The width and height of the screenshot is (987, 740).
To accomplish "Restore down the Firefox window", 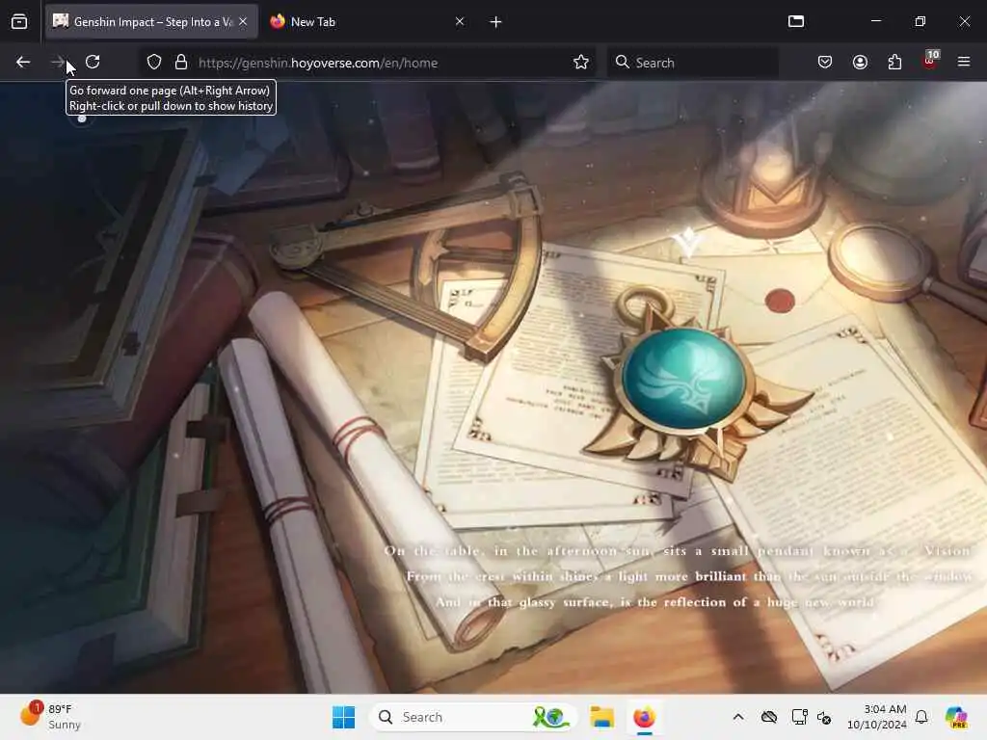I will point(920,21).
